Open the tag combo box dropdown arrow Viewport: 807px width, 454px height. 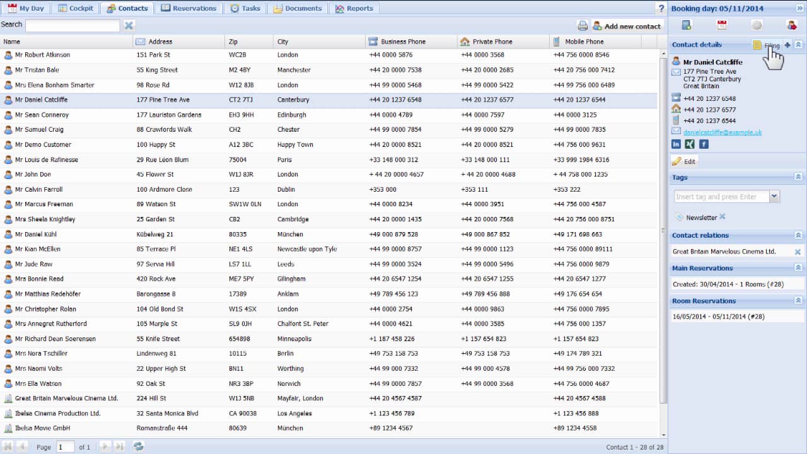pyautogui.click(x=775, y=197)
